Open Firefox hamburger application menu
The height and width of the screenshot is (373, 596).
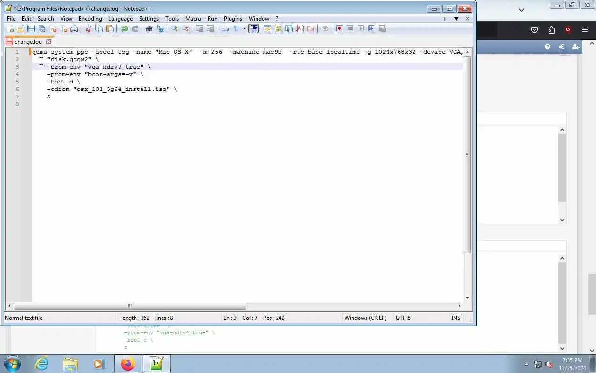tap(585, 30)
